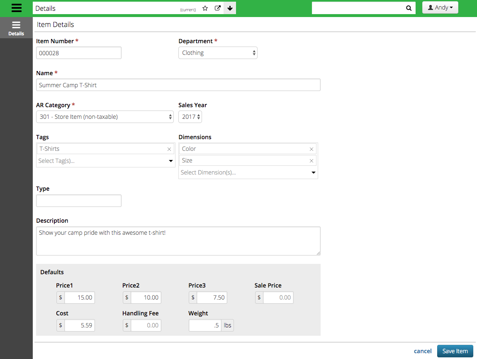Viewport: 477px width, 359px height.
Task: Expand the Select Dimension(s) list
Action: pyautogui.click(x=248, y=172)
